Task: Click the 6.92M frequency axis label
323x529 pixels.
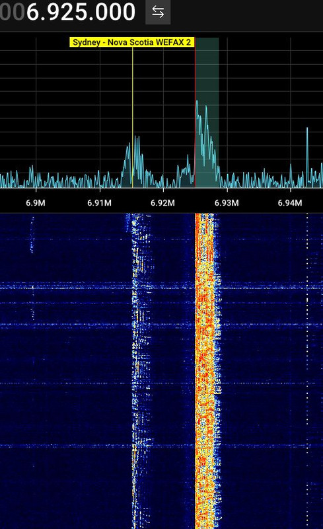Action: tap(162, 203)
